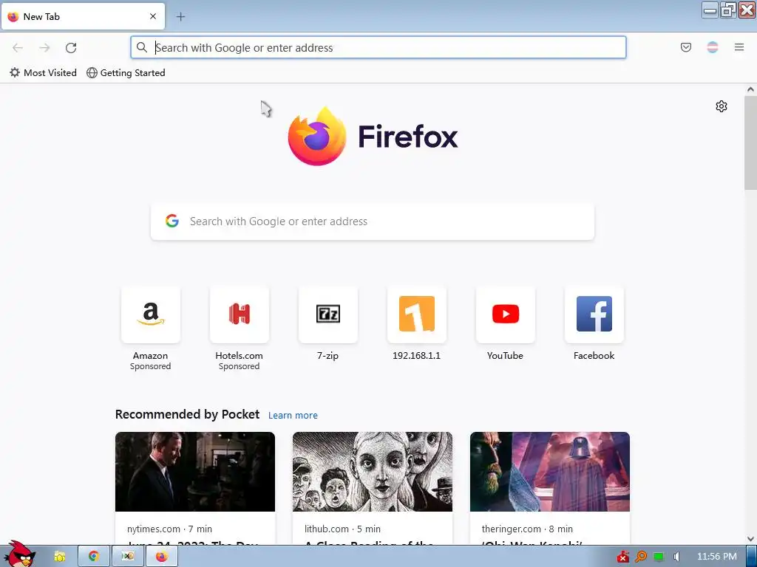
Task: Open the Save to Pocket button
Action: click(x=686, y=47)
